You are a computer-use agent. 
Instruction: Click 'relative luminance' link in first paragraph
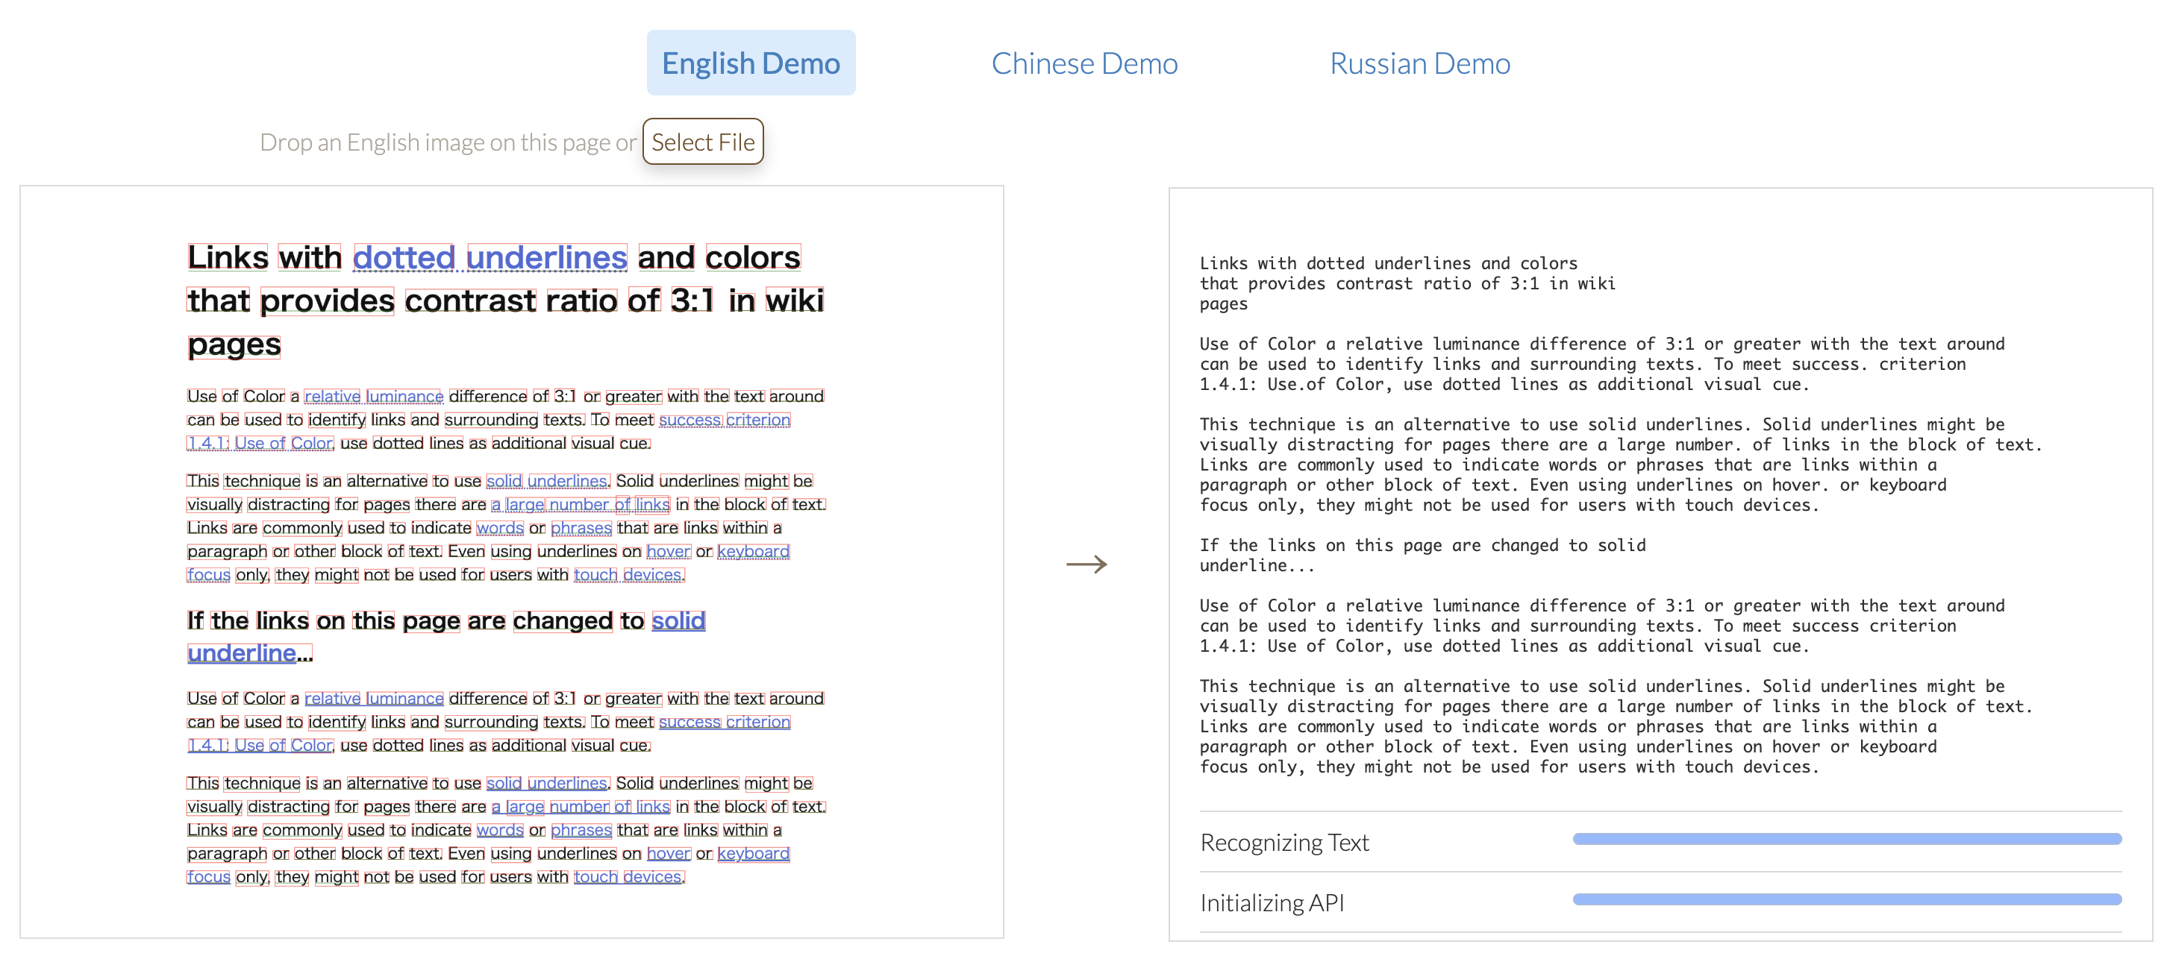(373, 397)
